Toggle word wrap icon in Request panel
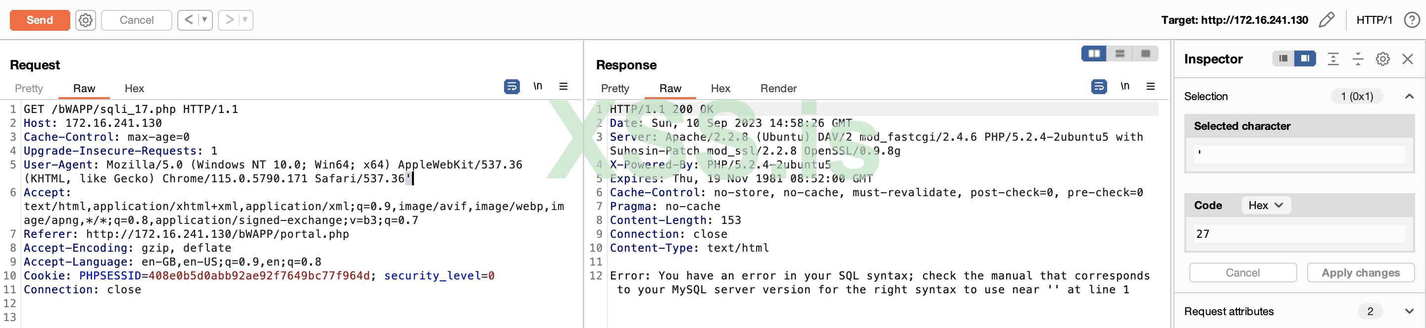1426x328 pixels. [x=511, y=86]
